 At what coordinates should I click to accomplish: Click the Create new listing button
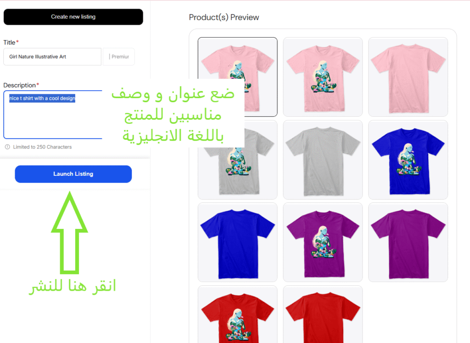tap(73, 17)
